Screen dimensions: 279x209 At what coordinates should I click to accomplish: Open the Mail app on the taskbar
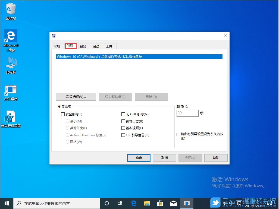[x=174, y=203]
